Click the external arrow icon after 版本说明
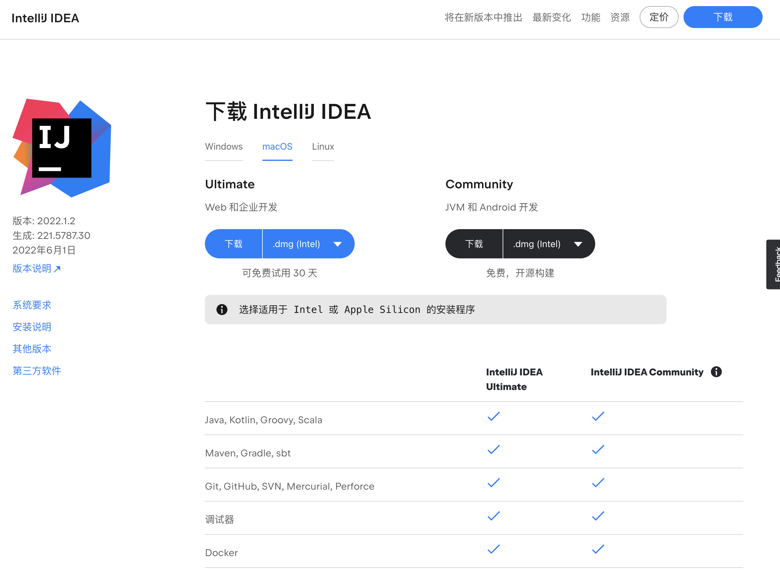Screen dimensions: 780x571 (x=57, y=269)
